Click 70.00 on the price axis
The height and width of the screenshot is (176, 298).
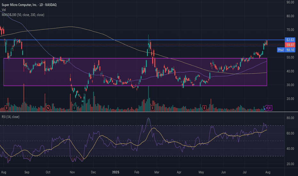click(x=290, y=30)
